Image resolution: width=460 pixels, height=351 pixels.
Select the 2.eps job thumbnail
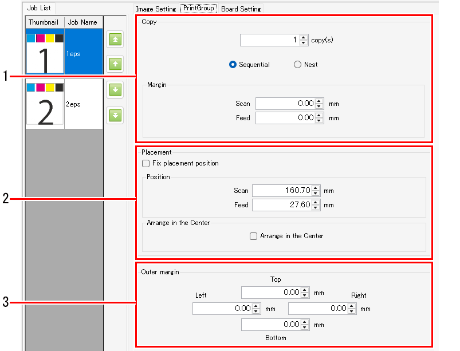[45, 104]
